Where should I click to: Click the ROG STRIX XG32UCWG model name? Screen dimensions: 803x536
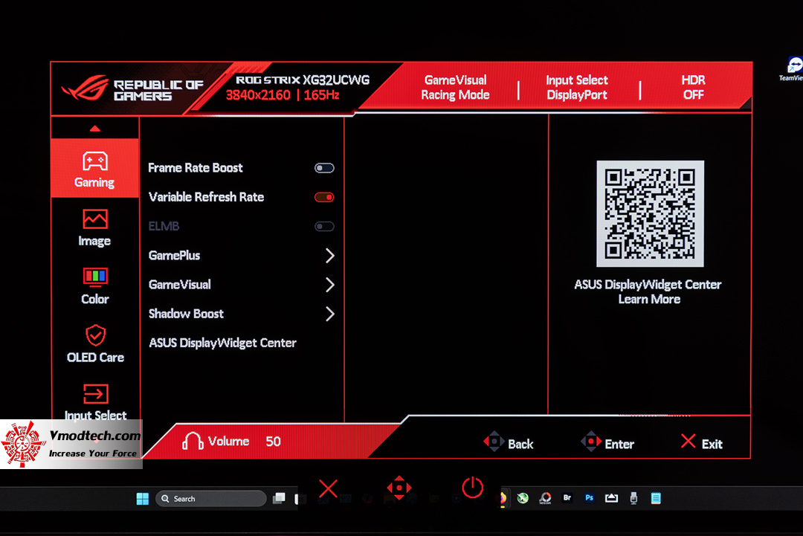tap(302, 80)
